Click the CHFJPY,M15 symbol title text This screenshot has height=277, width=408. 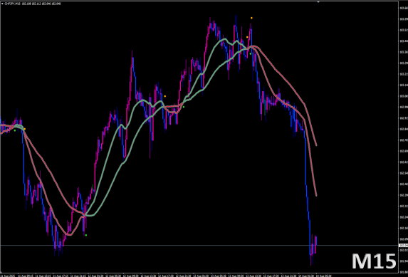point(12,4)
